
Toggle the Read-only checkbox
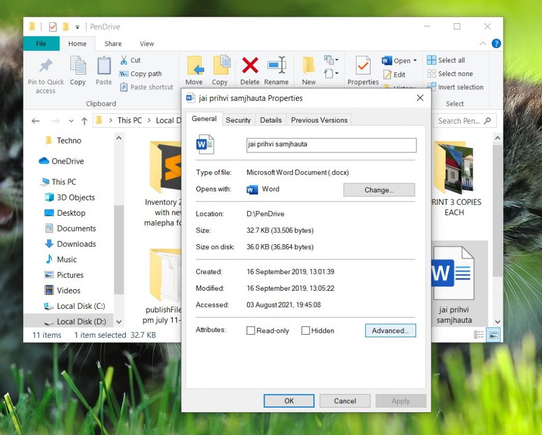[x=250, y=330]
